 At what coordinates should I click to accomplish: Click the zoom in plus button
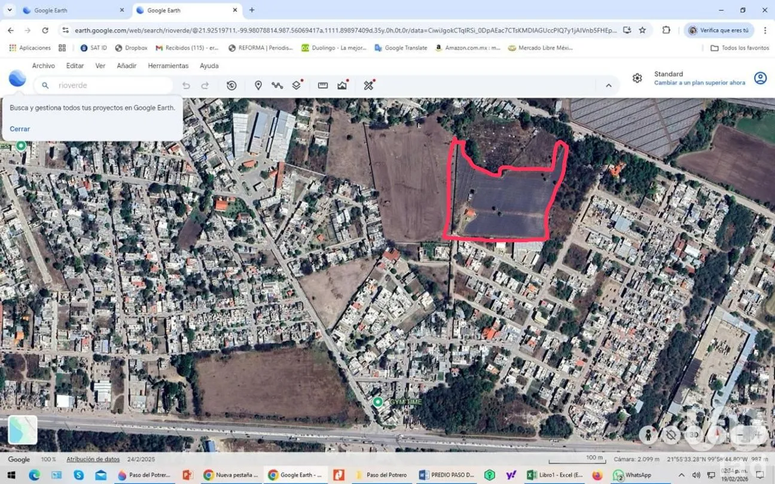(759, 434)
